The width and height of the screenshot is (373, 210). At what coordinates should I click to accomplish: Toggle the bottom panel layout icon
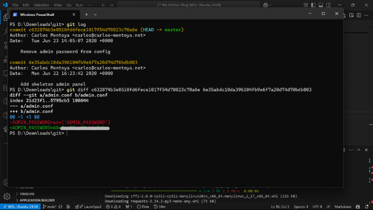tap(321, 5)
